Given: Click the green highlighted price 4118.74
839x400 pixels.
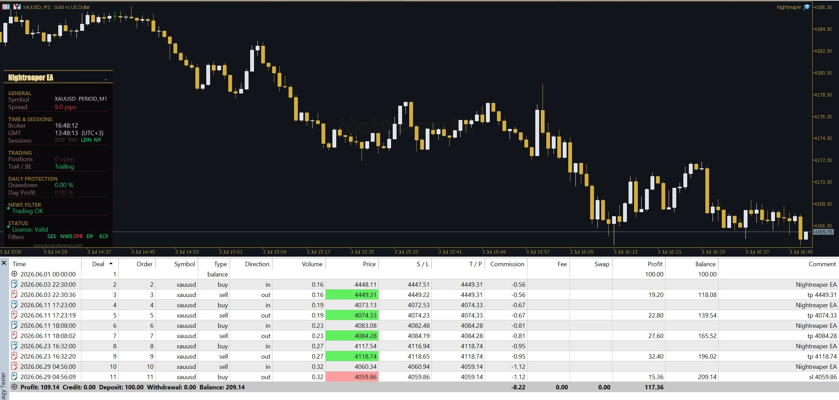Looking at the screenshot, I should pos(352,356).
